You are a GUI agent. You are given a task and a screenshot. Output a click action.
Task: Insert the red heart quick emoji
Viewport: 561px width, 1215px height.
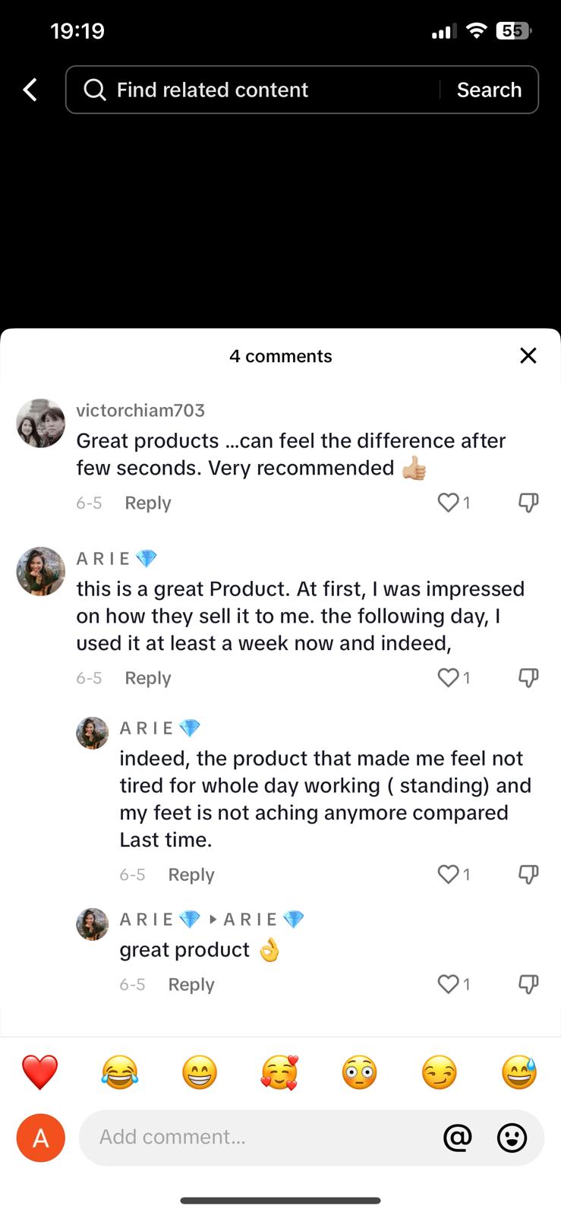pyautogui.click(x=39, y=1072)
